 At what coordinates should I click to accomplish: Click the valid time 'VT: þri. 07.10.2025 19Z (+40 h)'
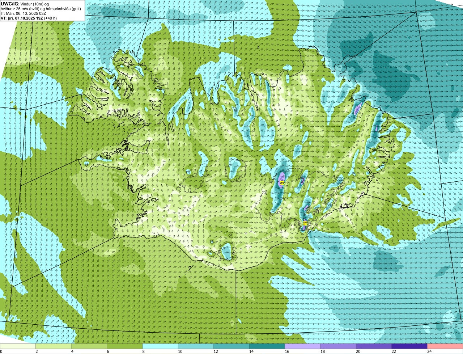coord(29,18)
